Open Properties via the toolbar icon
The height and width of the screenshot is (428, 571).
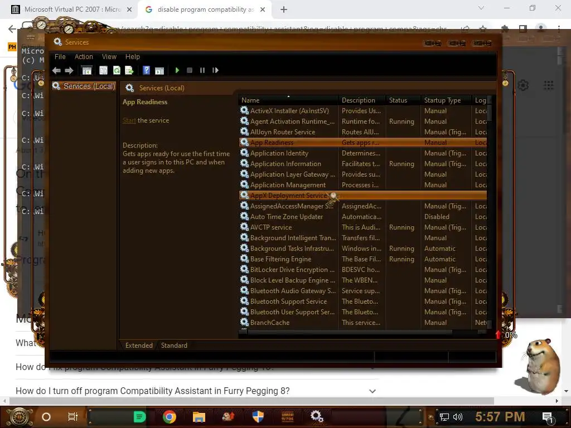pos(103,70)
